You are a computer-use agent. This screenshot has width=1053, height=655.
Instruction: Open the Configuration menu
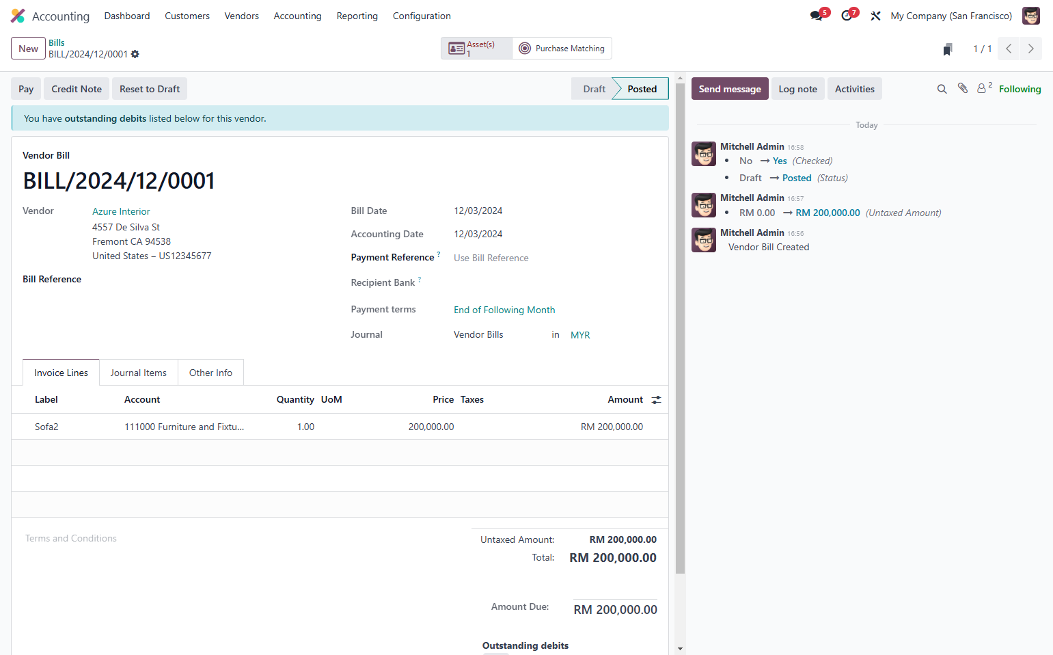coord(422,16)
